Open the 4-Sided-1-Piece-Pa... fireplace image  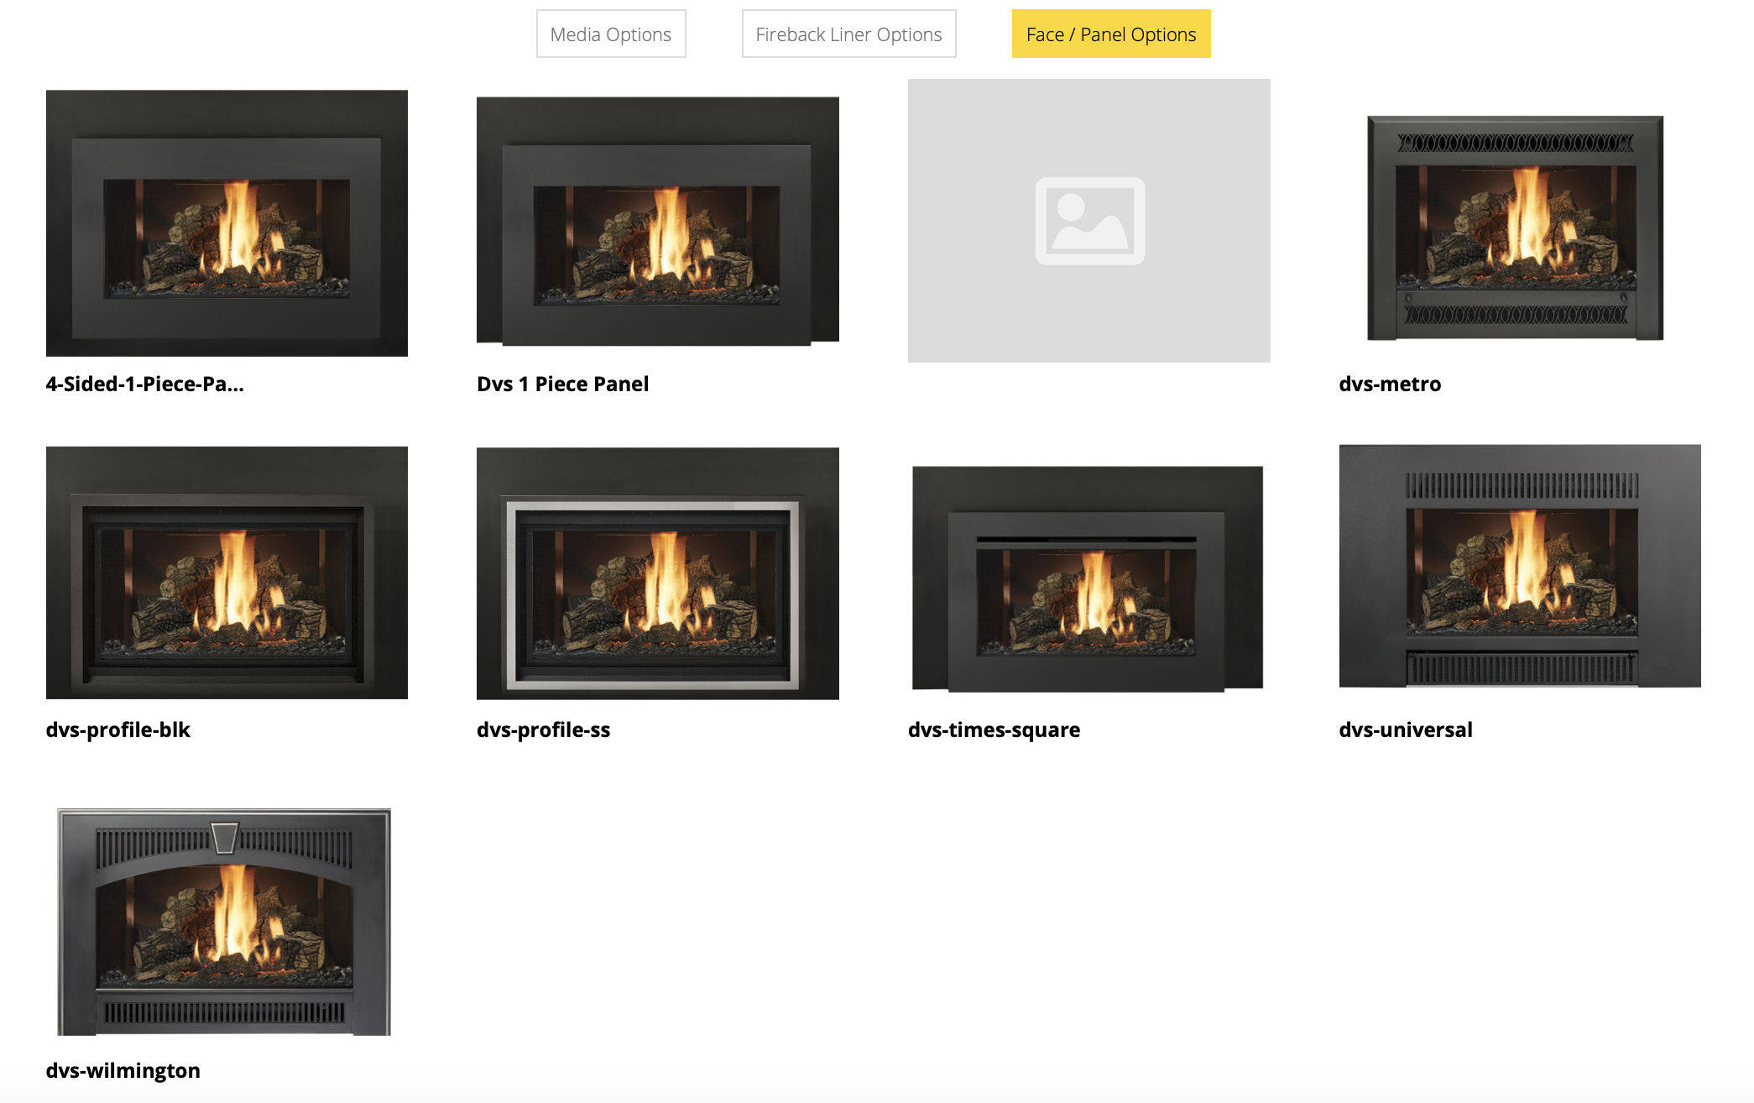227,223
